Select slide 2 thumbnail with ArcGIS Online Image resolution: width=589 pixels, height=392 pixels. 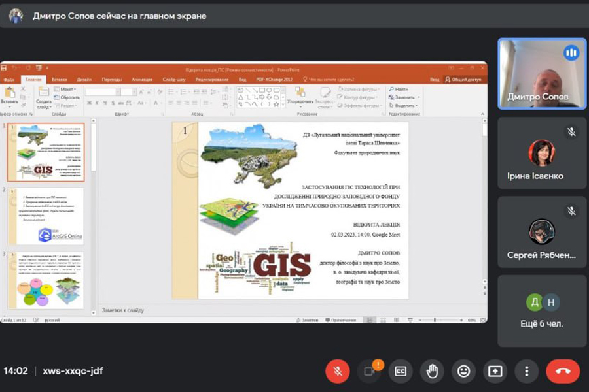[46, 216]
